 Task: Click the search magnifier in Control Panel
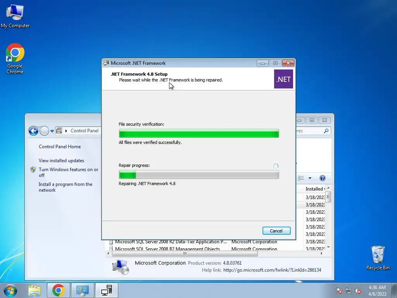coord(326,131)
